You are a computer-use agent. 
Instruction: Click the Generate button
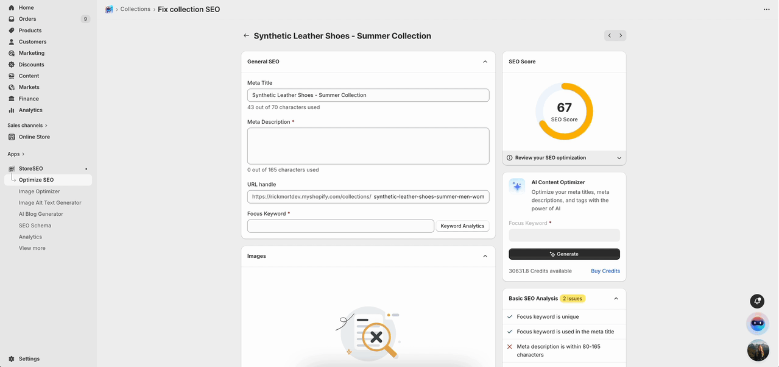[563, 254]
